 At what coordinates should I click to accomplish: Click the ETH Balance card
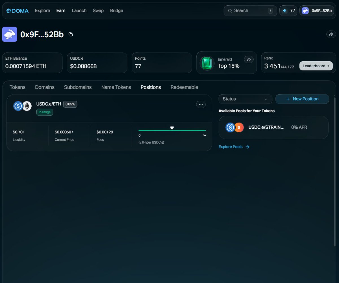(x=32, y=63)
